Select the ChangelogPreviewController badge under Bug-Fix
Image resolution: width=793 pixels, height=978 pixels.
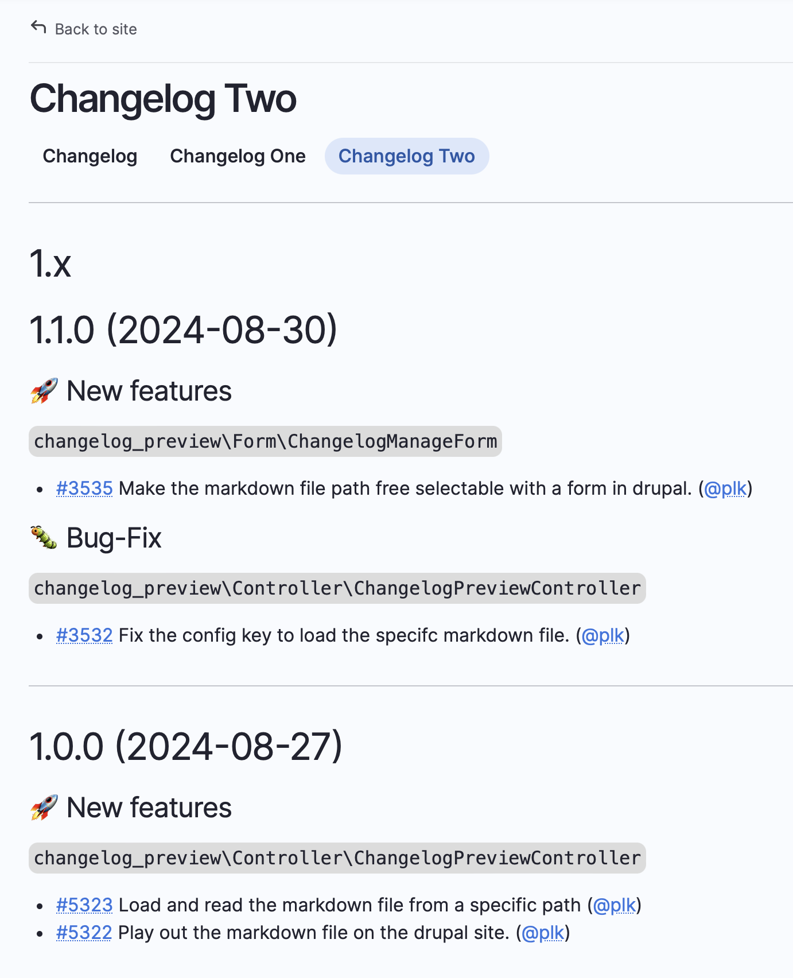337,588
